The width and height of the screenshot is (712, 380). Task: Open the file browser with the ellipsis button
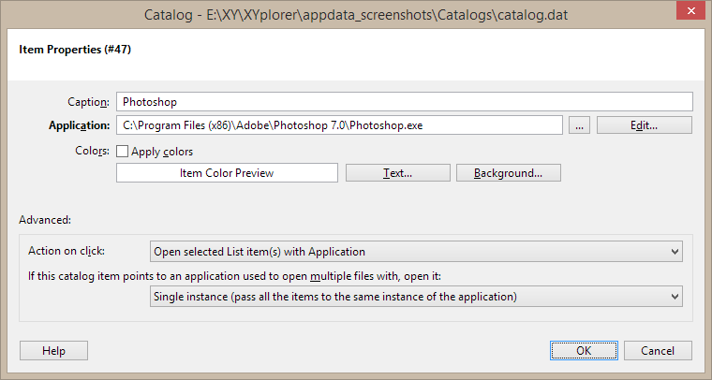pyautogui.click(x=579, y=124)
